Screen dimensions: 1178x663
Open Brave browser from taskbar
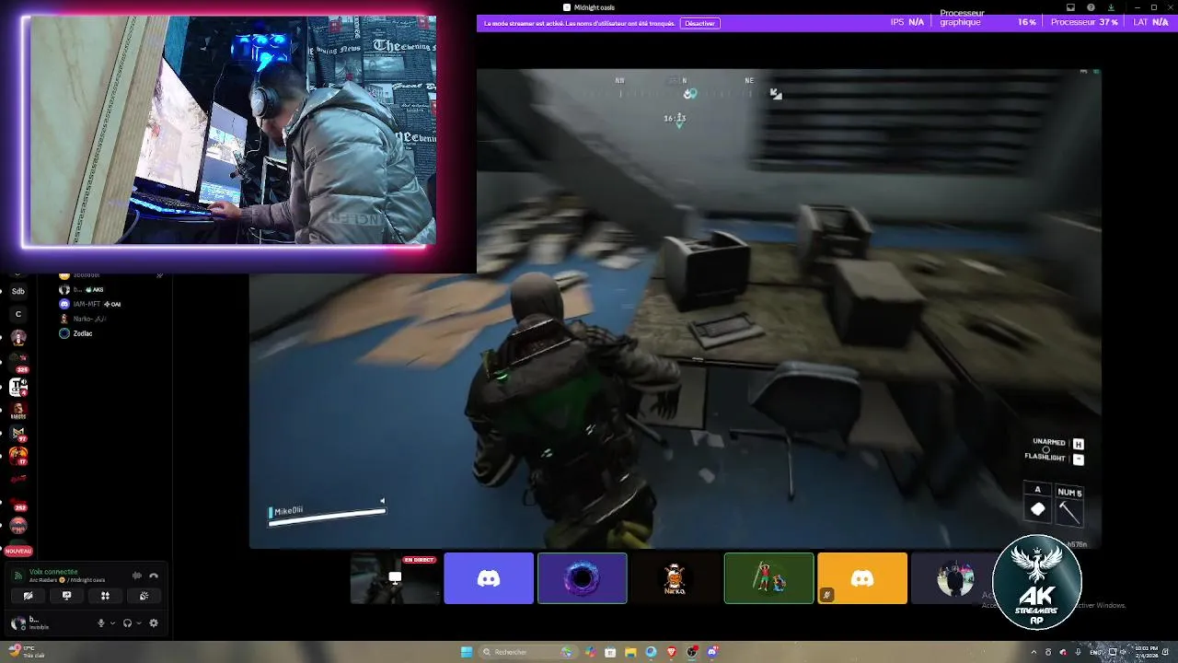tap(672, 652)
